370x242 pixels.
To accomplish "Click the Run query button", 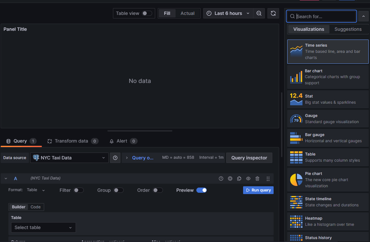I will tap(258, 190).
